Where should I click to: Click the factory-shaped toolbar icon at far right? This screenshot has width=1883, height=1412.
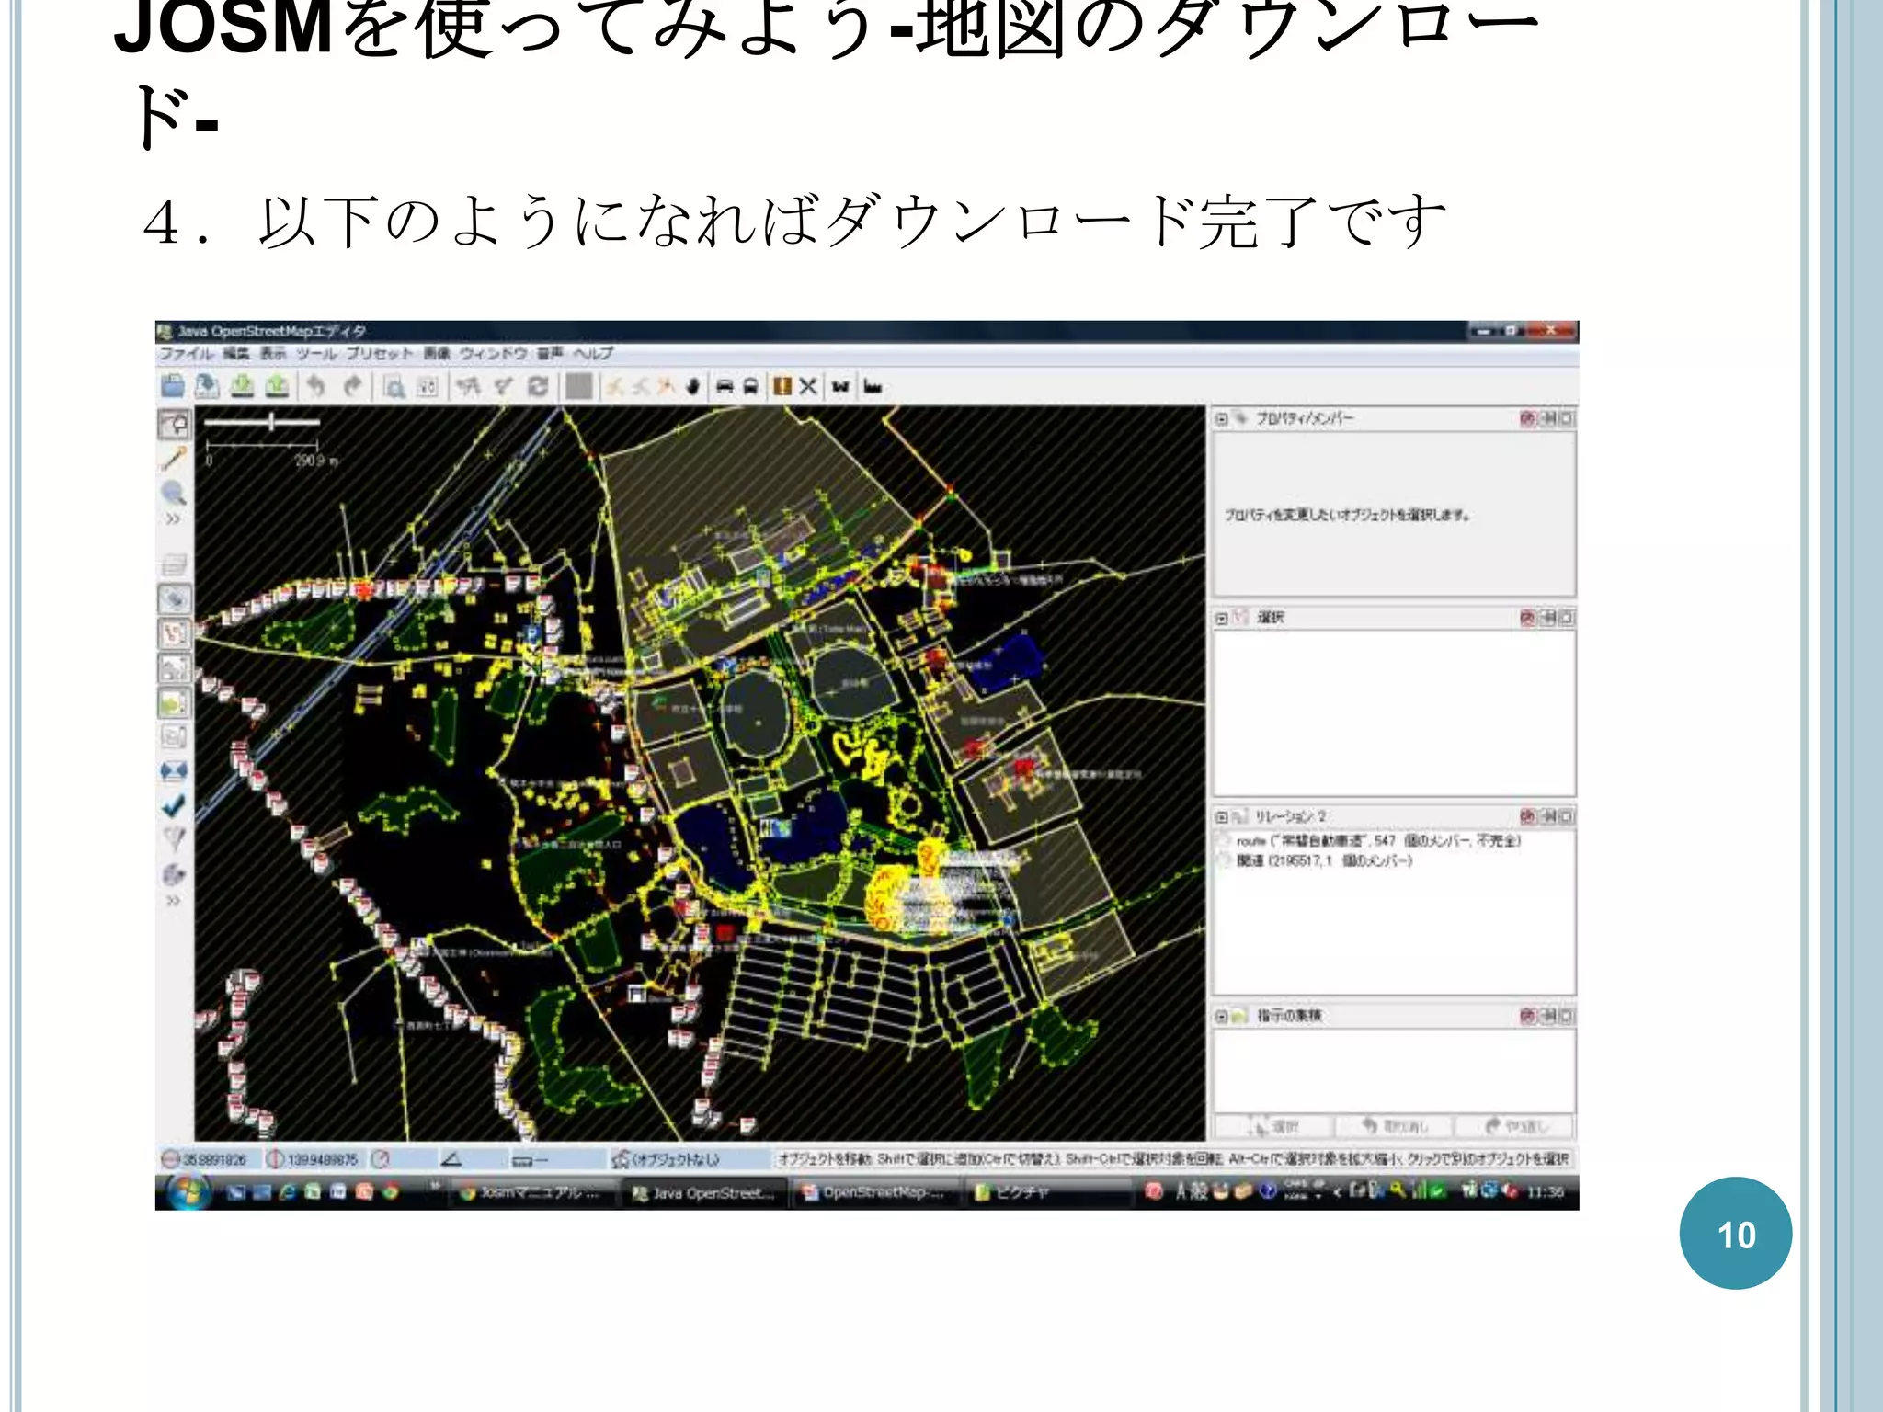tap(873, 387)
